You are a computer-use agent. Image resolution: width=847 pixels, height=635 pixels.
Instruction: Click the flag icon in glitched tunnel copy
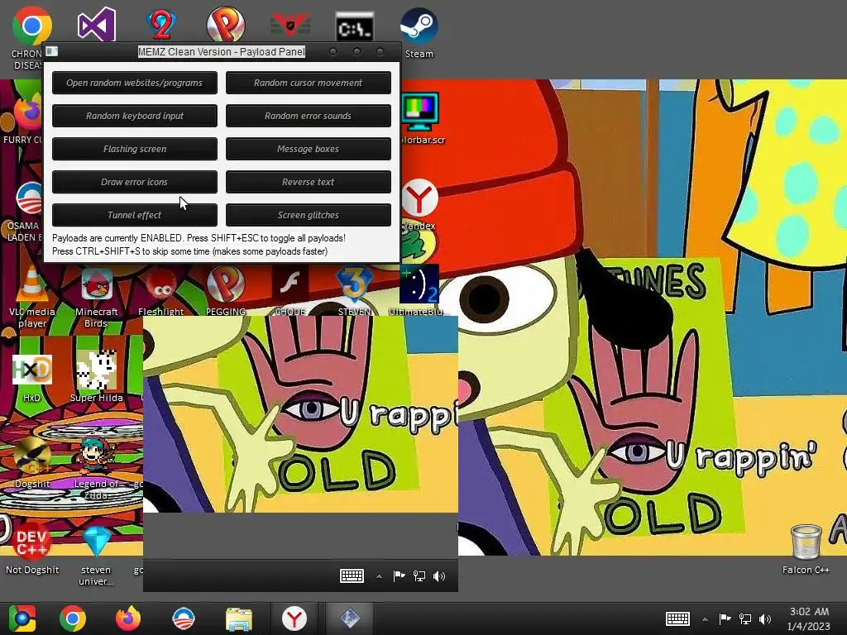point(400,575)
